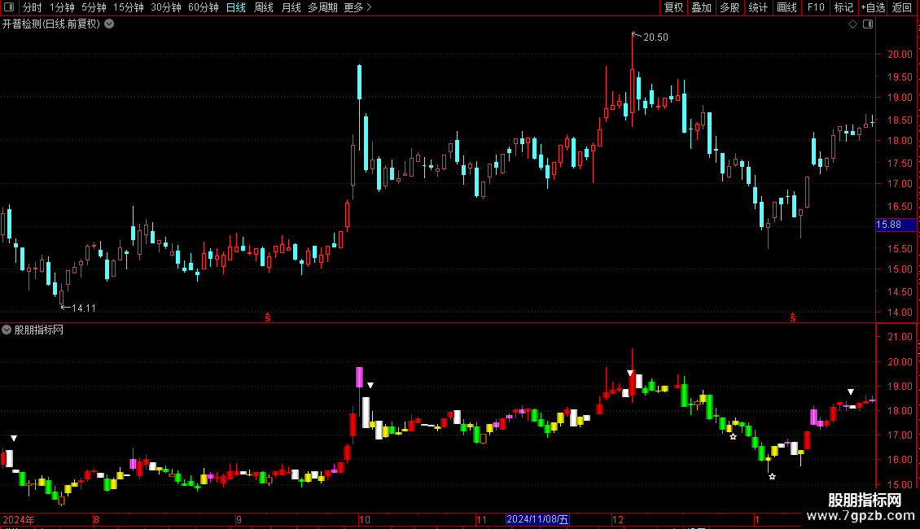Screen dimensions: 920x529
Task: Select the 60分钟 period tab
Action: pyautogui.click(x=204, y=7)
